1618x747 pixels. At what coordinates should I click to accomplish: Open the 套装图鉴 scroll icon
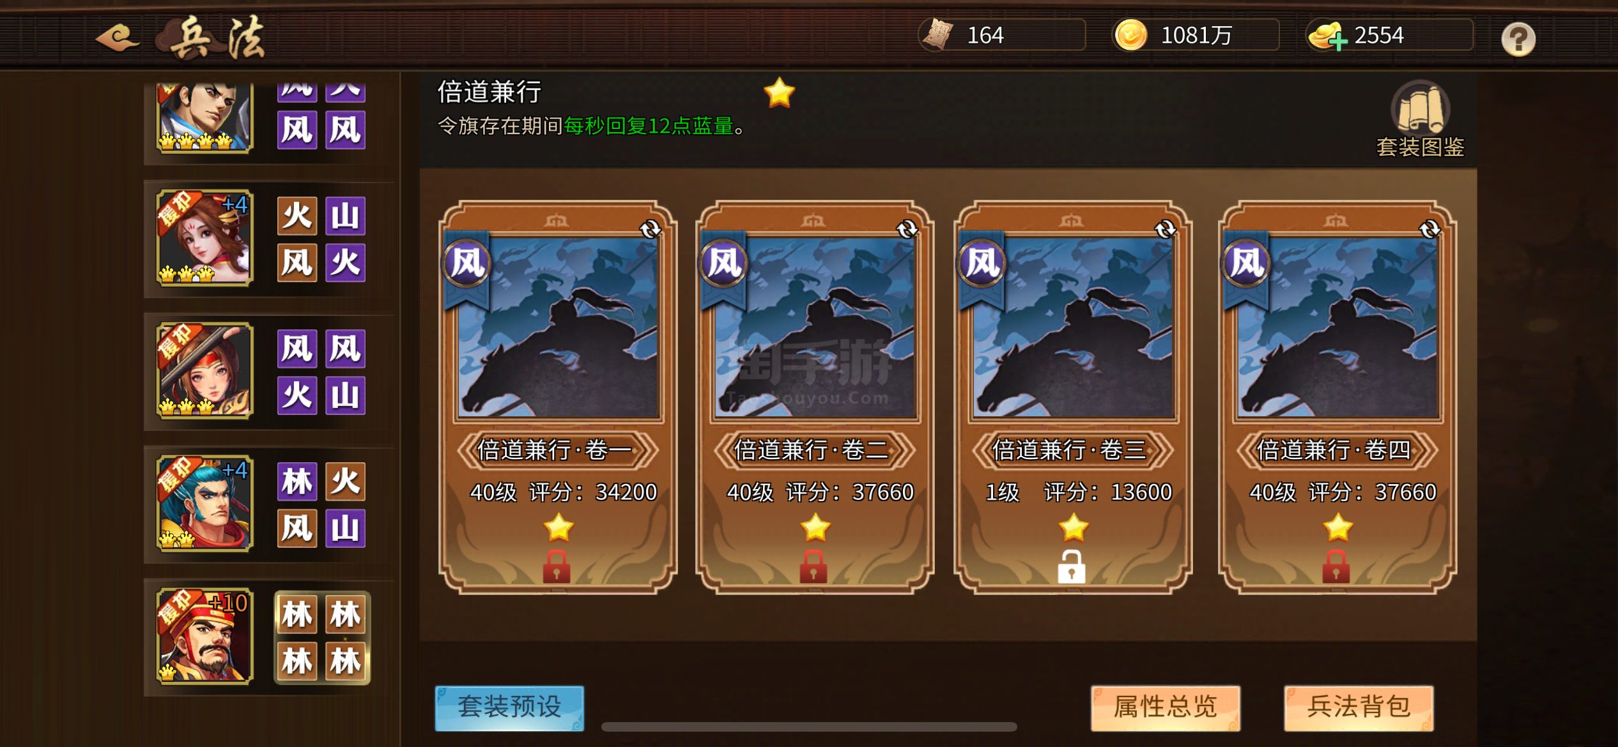tap(1420, 107)
